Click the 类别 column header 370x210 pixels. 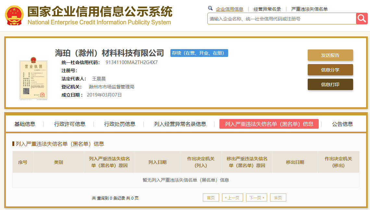click(x=58, y=162)
